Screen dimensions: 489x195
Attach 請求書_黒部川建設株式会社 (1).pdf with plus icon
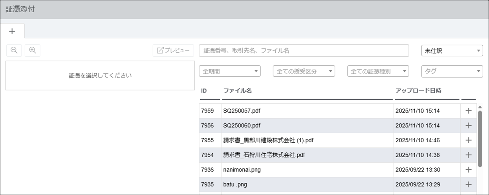[468, 140]
